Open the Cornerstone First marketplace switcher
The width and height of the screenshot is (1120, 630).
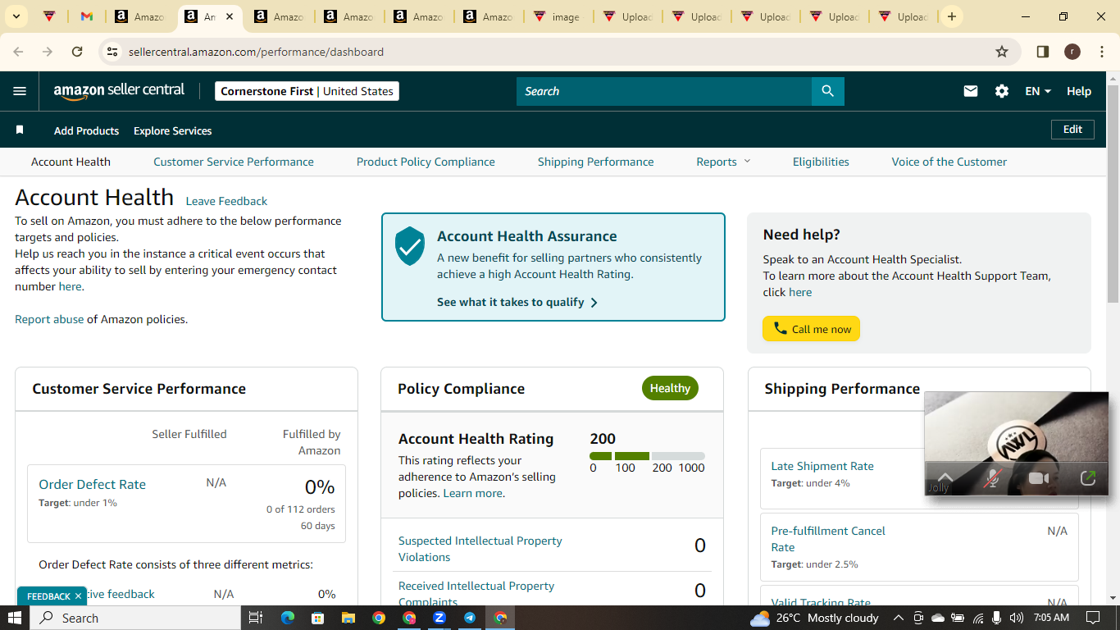[x=307, y=91]
